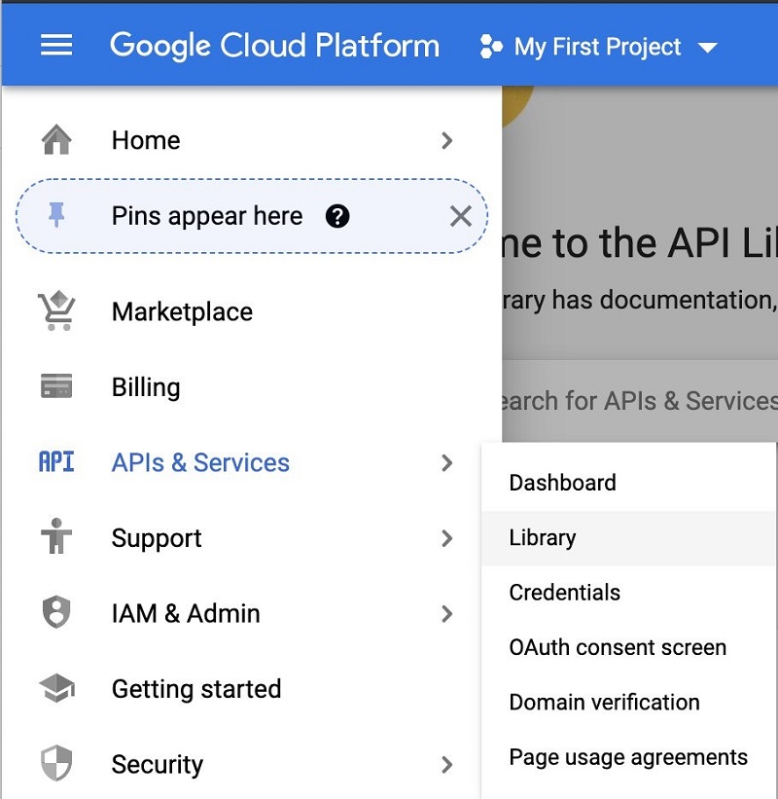Viewport: 778px width, 799px height.
Task: Open the OAuth consent screen item
Action: [x=628, y=647]
